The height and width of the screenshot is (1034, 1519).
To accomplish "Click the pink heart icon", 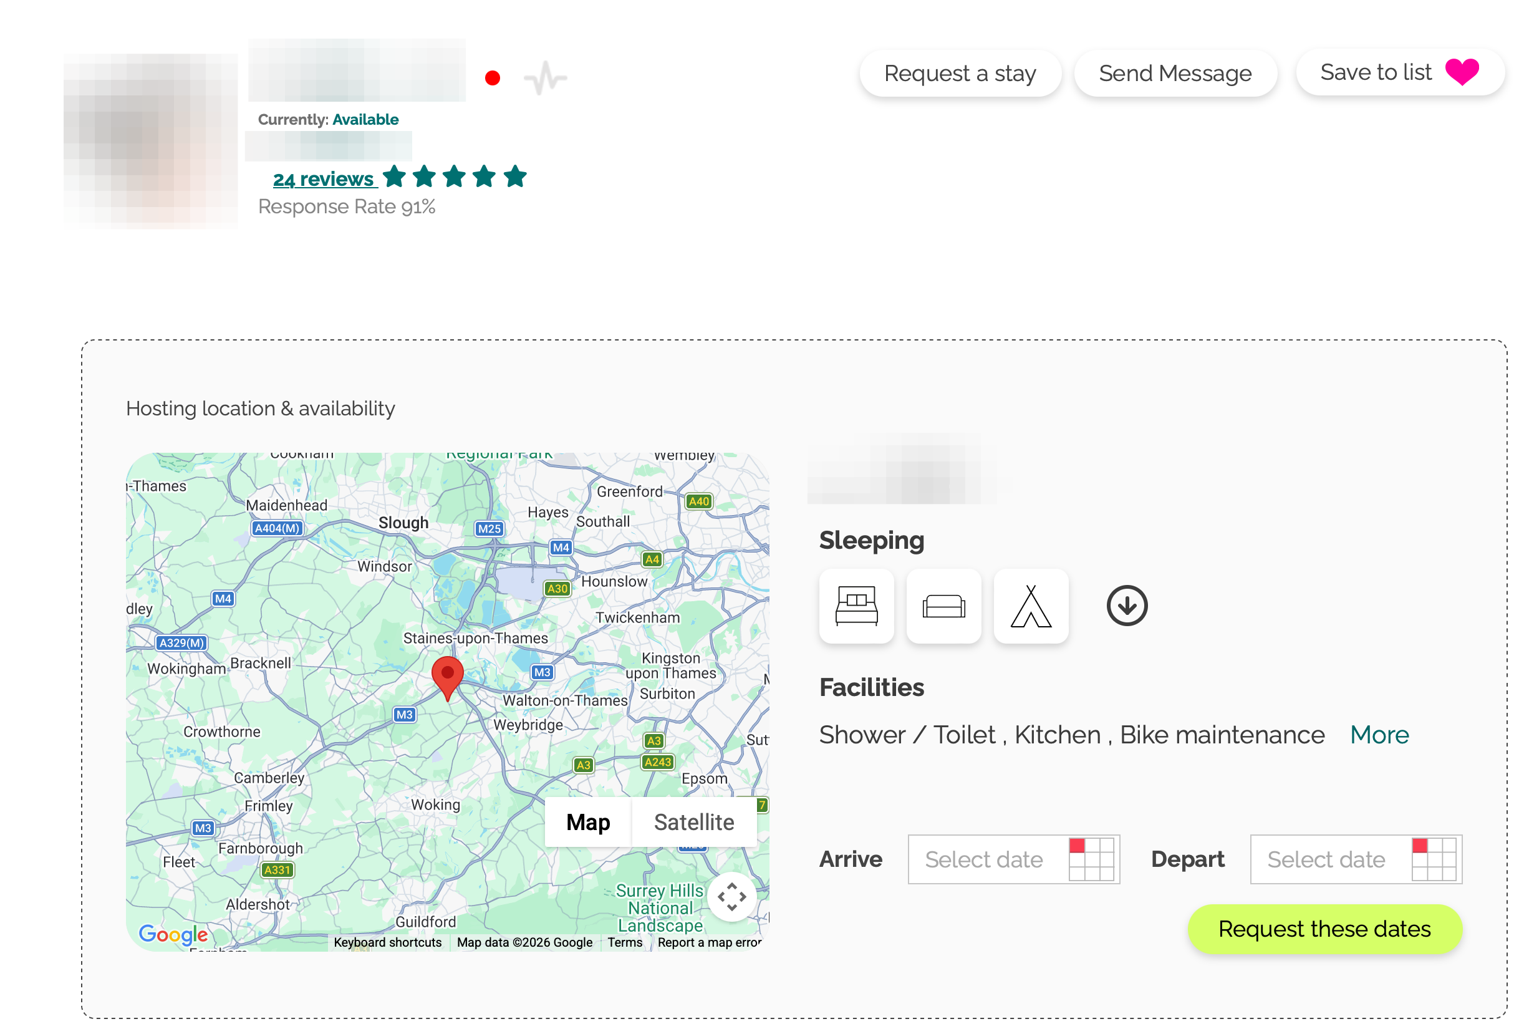I will [1462, 72].
